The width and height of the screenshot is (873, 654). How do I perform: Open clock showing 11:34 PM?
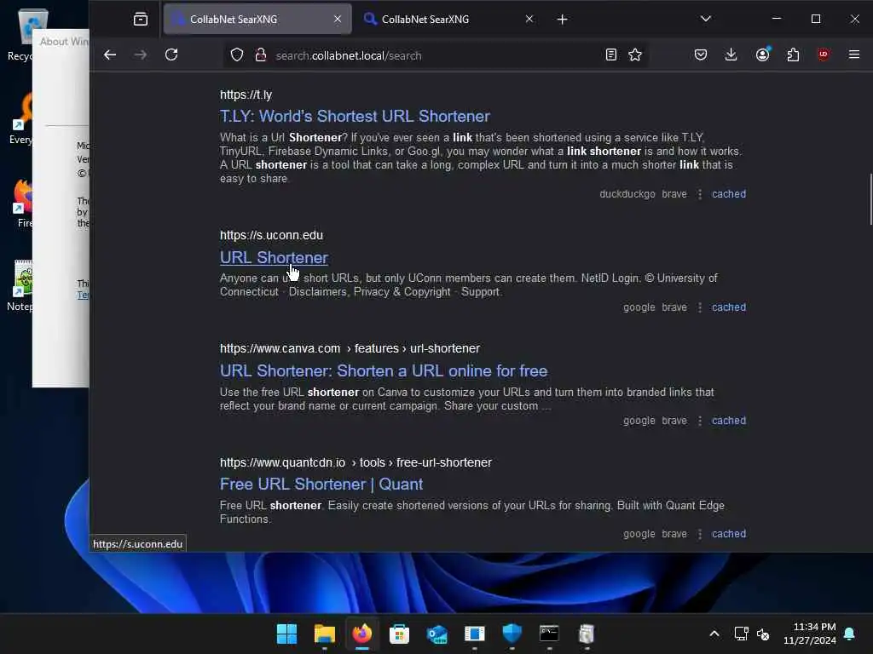coord(810,634)
